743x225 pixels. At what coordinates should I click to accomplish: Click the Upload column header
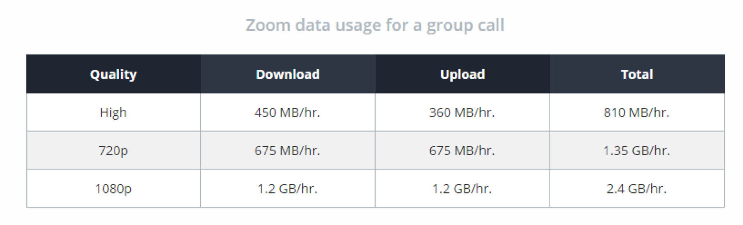click(x=463, y=74)
